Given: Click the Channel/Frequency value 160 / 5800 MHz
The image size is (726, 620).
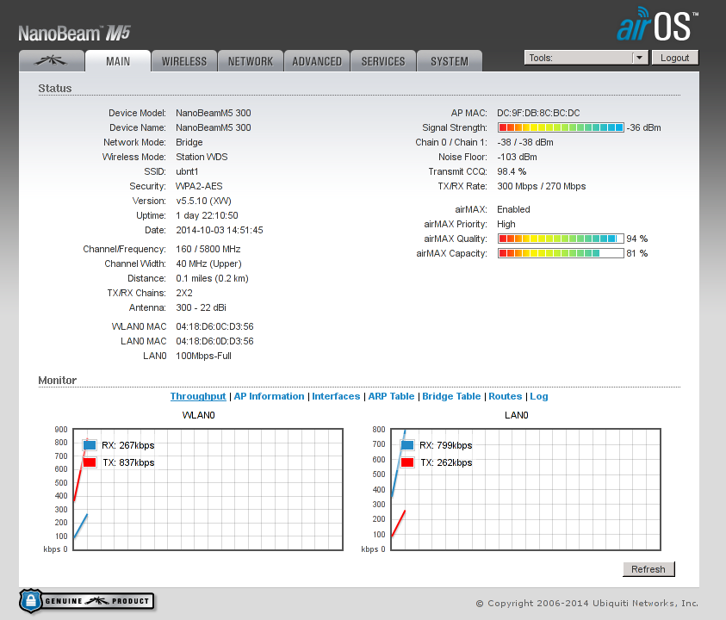Looking at the screenshot, I should click(208, 249).
